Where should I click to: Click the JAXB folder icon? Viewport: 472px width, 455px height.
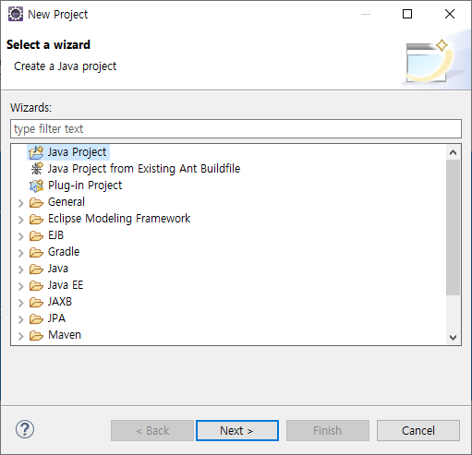point(36,302)
